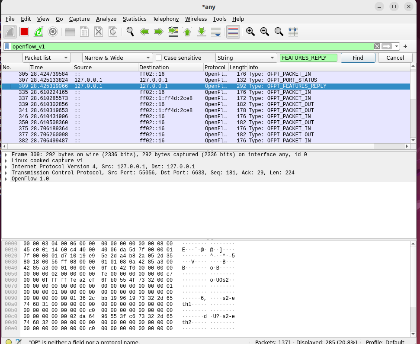
Task: Open the Narrow & Wide dropdown
Action: pyautogui.click(x=117, y=58)
